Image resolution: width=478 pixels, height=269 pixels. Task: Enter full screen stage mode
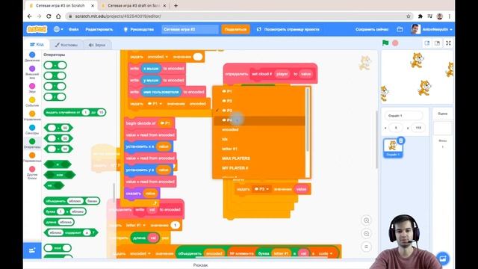(x=448, y=43)
